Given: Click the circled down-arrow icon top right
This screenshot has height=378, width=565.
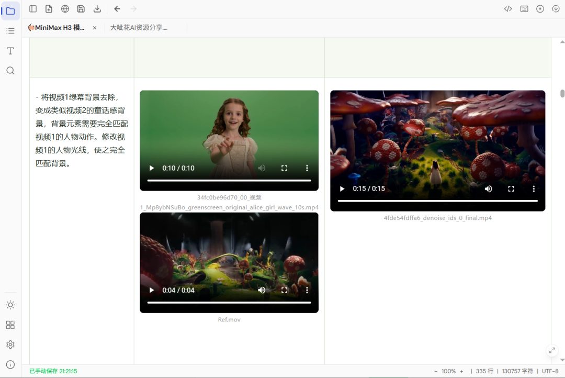Looking at the screenshot, I should (x=556, y=9).
